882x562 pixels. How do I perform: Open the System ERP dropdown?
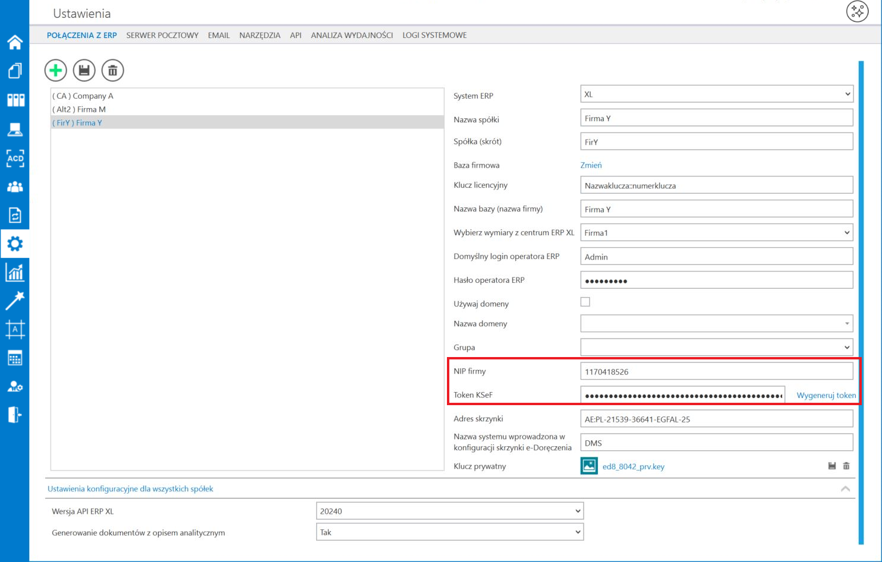(x=716, y=94)
